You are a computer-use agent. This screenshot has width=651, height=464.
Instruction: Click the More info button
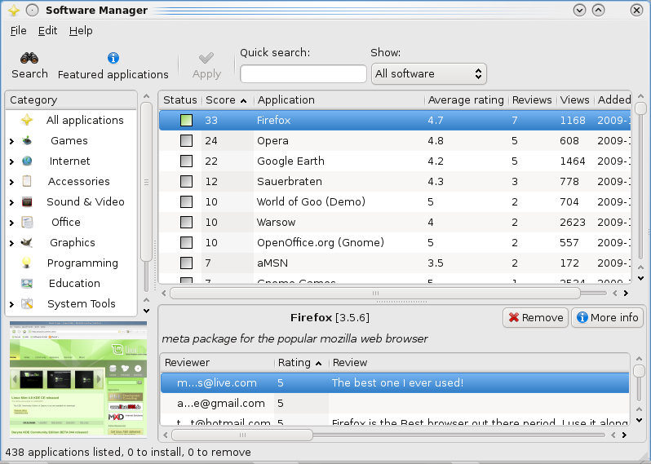click(607, 317)
